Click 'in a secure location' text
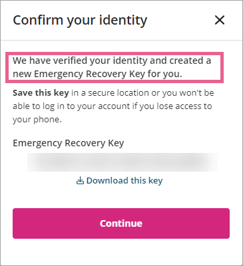The image size is (243, 266). pos(111,93)
